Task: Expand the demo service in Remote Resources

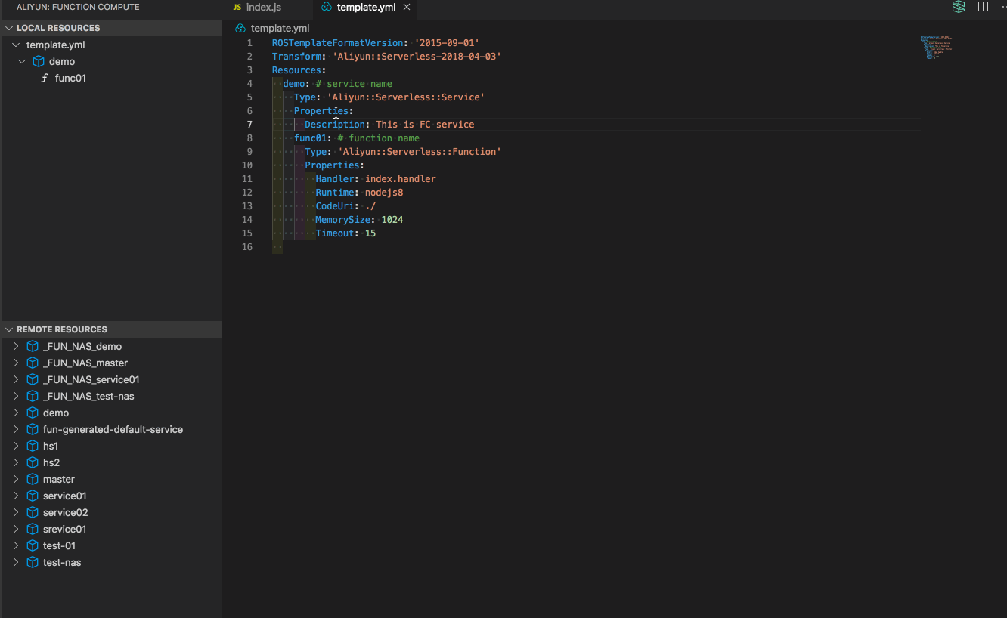Action: (x=16, y=413)
